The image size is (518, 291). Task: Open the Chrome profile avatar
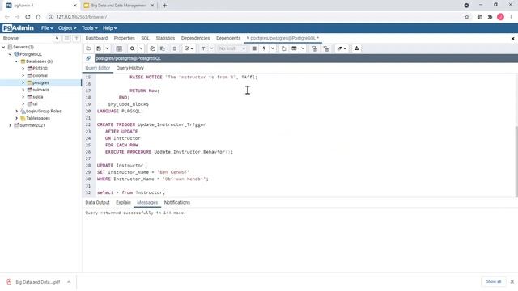point(500,17)
